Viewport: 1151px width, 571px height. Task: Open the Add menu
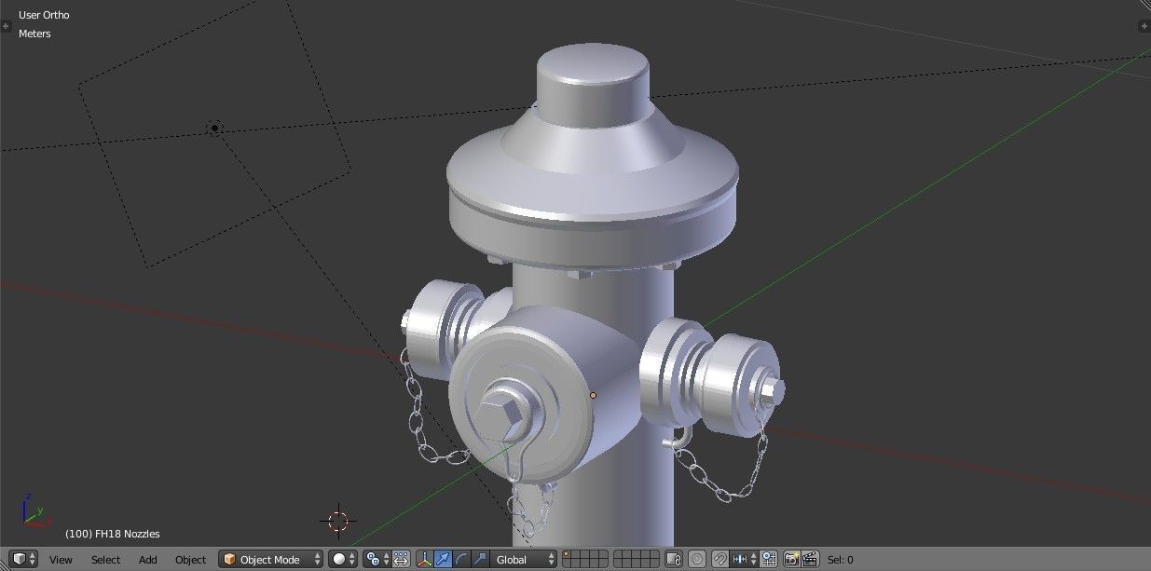[148, 560]
